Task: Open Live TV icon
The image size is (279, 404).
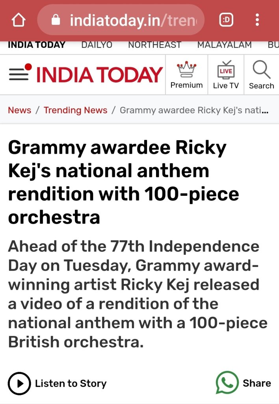Action: pyautogui.click(x=226, y=71)
